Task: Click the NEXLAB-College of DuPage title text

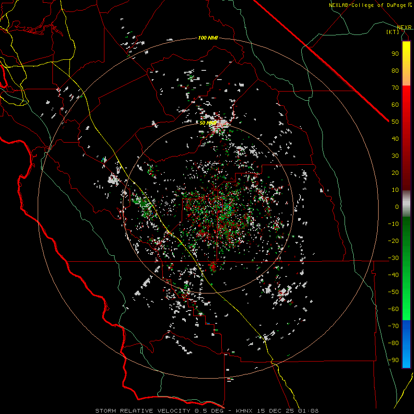Action: click(x=370, y=5)
